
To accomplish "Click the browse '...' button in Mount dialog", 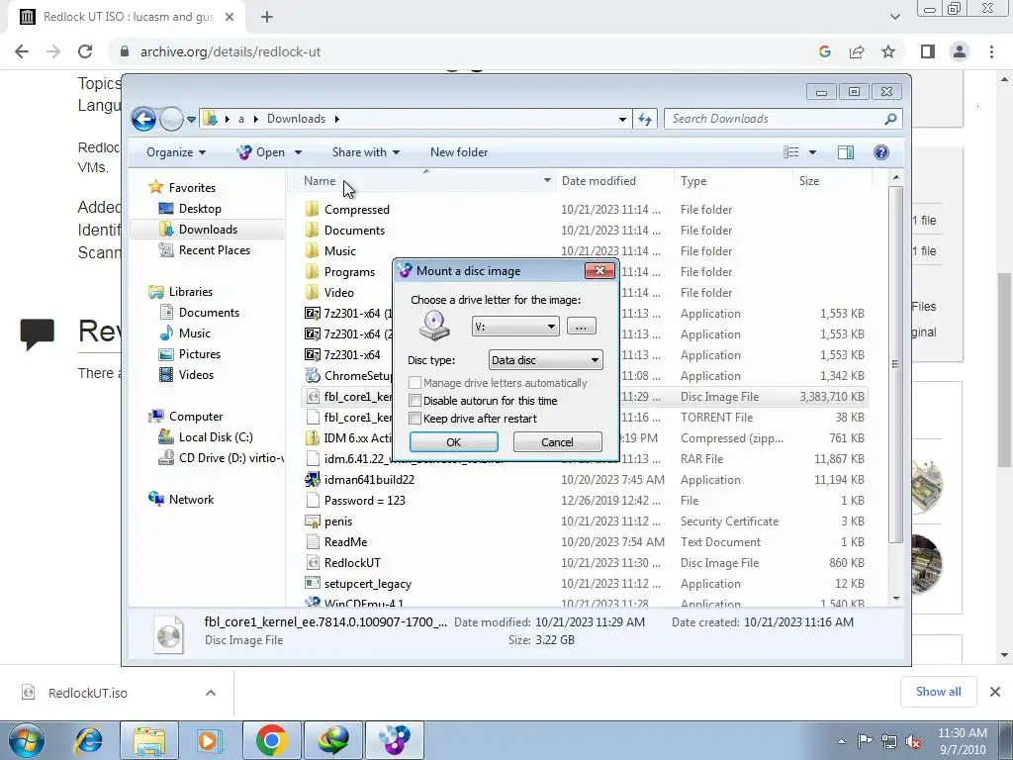I will coord(581,327).
